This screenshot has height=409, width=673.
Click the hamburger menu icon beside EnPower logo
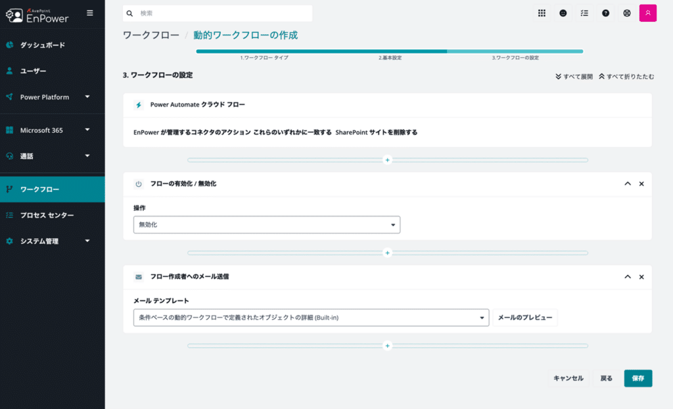pyautogui.click(x=90, y=12)
